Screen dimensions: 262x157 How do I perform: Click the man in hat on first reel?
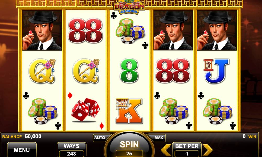click(42, 30)
